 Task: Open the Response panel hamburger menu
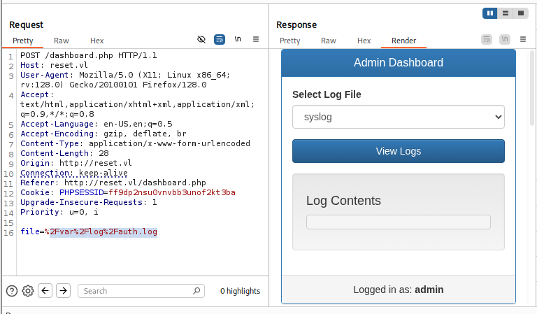(523, 40)
